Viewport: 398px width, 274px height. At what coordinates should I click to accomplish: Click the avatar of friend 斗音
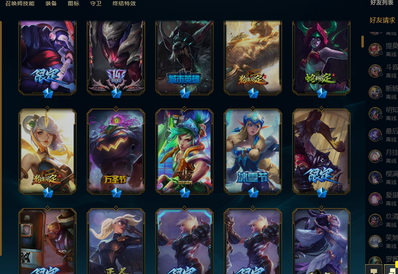[x=375, y=71]
